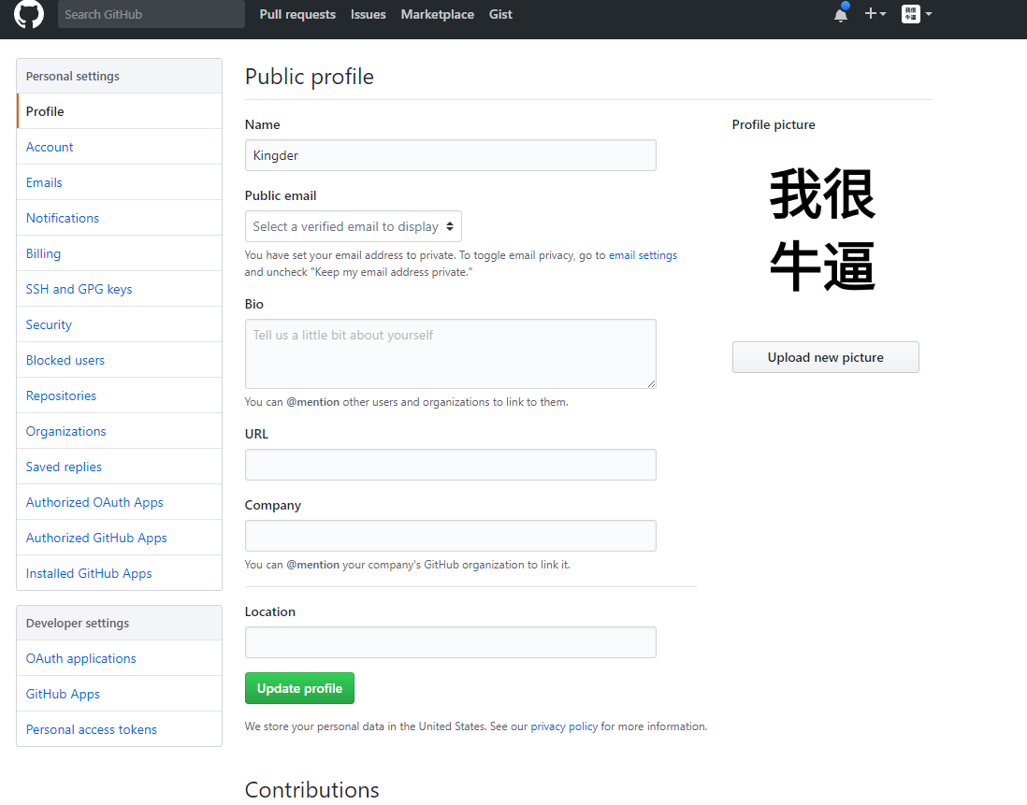Open GitHub Apps developer settings
The height and width of the screenshot is (805, 1027).
(119, 694)
